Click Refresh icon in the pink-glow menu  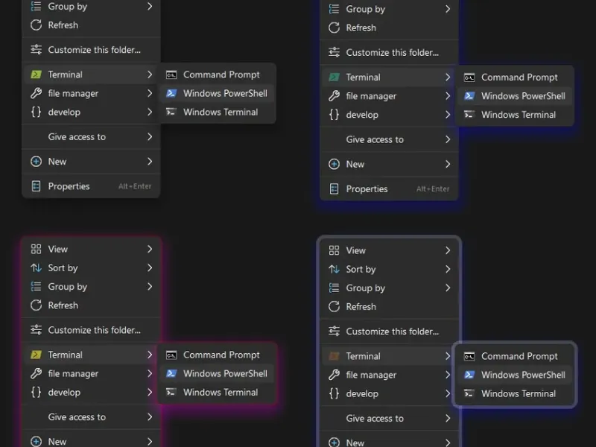(x=36, y=305)
